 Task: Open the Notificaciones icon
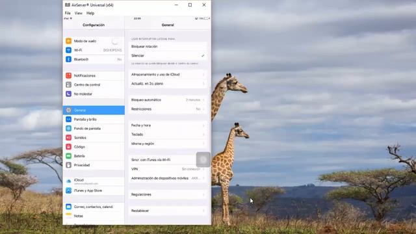click(x=68, y=75)
